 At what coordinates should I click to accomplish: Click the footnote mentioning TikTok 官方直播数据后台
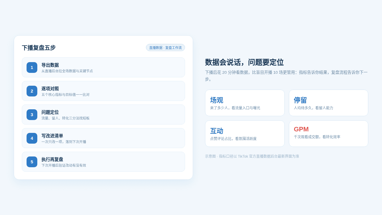pos(252,156)
